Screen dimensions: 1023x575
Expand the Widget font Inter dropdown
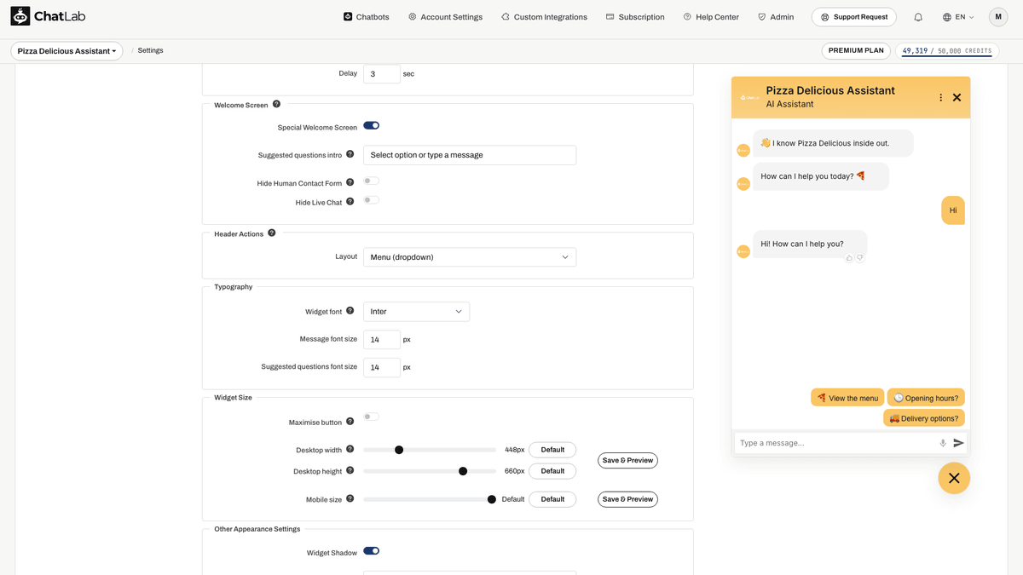pyautogui.click(x=416, y=312)
